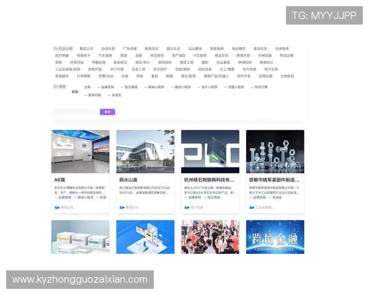The height and width of the screenshot is (295, 369).
Task: Select the 名片小程序 type
Action: [x=208, y=87]
